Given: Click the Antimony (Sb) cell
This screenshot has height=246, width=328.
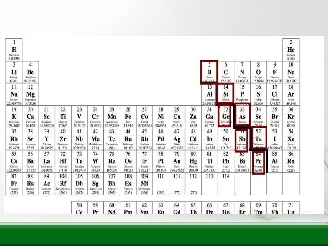Looking at the screenshot, I should 242,140.
